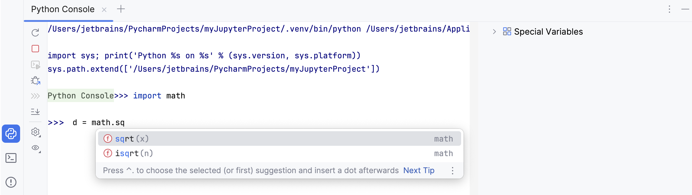The width and height of the screenshot is (692, 195).
Task: Click the Next Tip link
Action: (x=418, y=170)
